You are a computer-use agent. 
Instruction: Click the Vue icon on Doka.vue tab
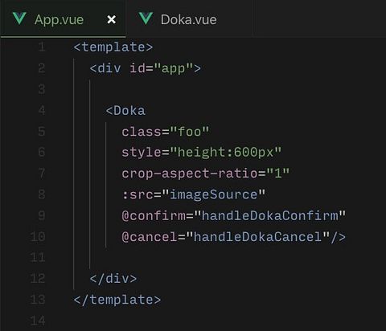[146, 18]
